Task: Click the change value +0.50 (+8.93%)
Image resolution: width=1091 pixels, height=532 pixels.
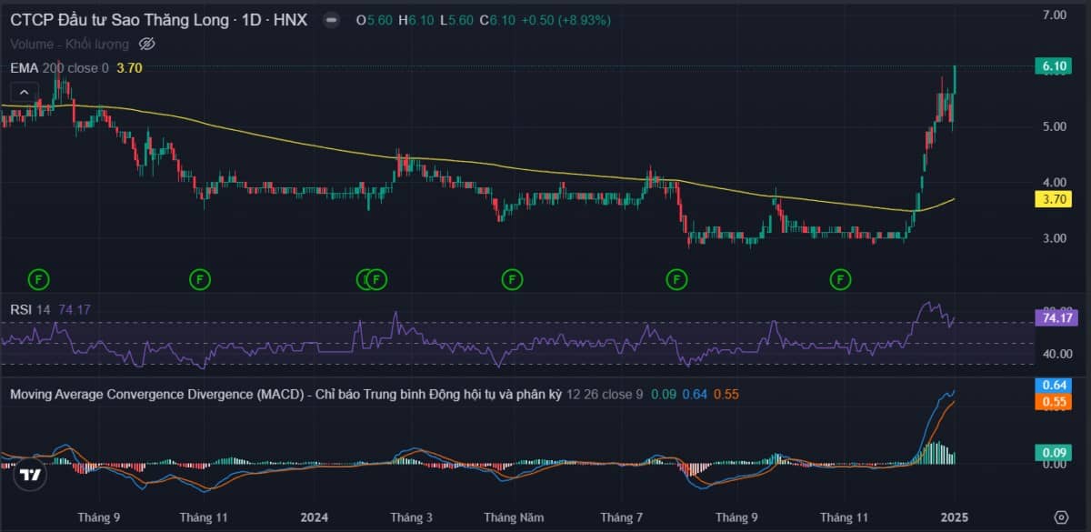Action: click(566, 20)
